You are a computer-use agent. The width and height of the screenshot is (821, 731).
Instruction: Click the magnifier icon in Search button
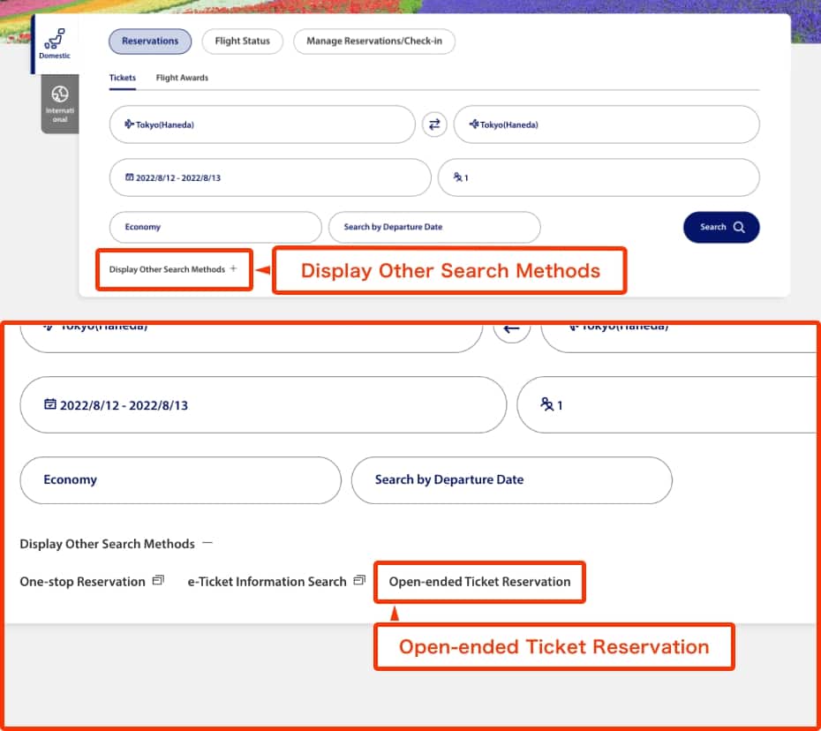tap(739, 227)
